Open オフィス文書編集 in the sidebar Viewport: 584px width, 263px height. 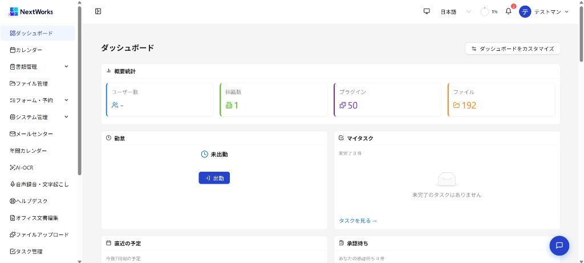click(38, 218)
